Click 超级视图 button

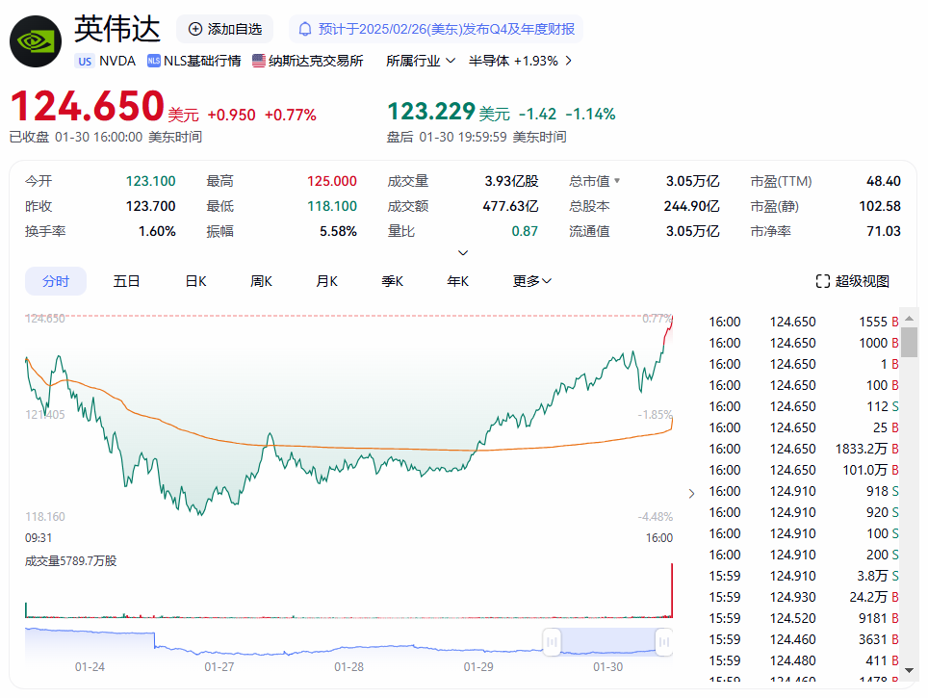tap(852, 281)
